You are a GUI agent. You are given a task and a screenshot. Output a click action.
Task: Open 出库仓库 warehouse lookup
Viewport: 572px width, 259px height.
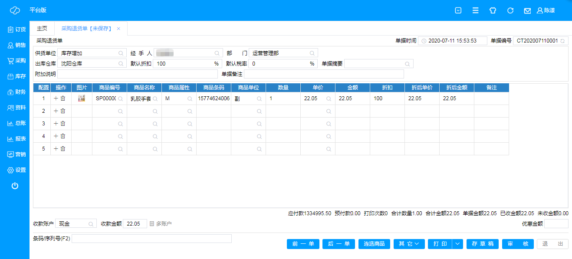coord(121,64)
